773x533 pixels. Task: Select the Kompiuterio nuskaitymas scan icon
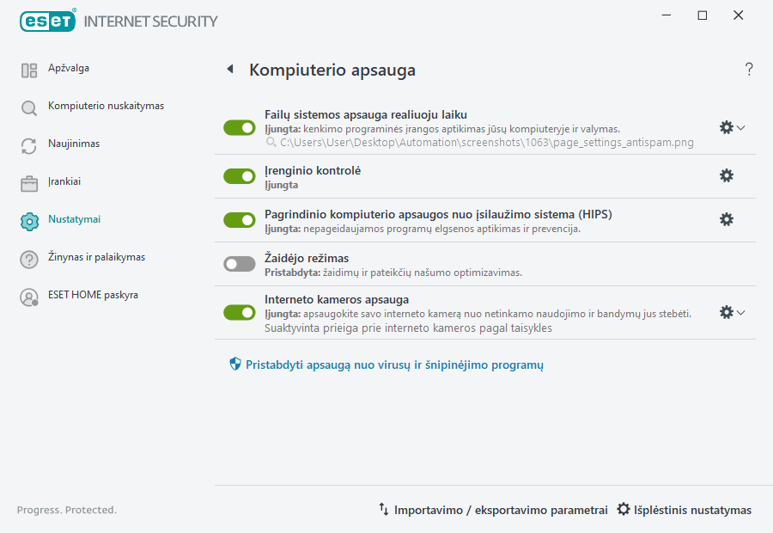(28, 106)
